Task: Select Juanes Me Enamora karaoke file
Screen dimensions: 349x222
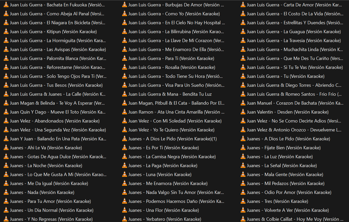Action: [x=168, y=183]
